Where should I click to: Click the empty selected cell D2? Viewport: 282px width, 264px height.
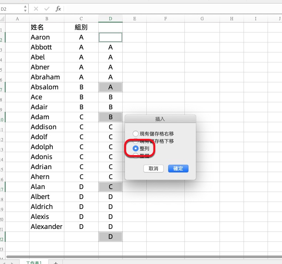pos(111,37)
